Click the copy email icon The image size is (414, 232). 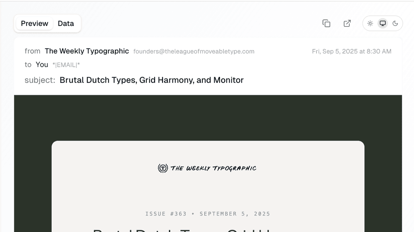coord(326,23)
